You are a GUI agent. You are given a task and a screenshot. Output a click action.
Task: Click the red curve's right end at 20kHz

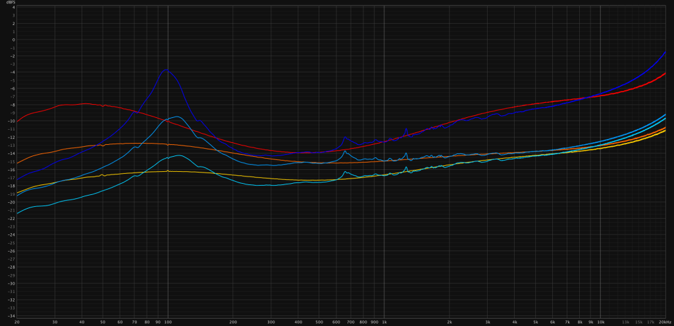click(x=665, y=74)
